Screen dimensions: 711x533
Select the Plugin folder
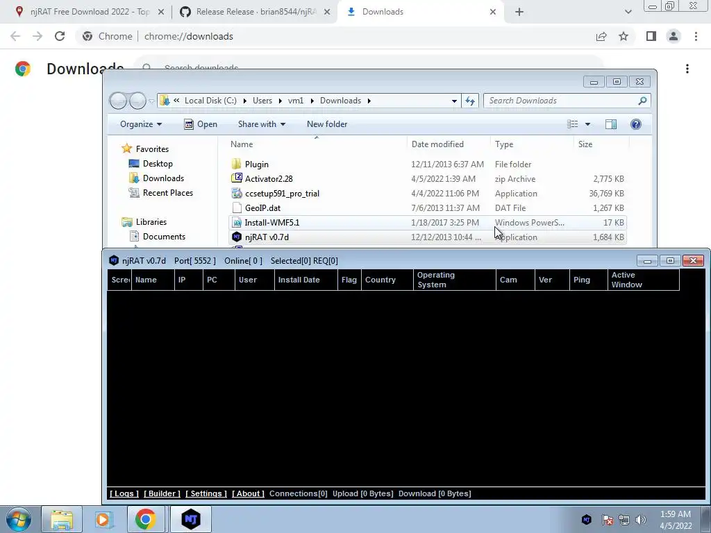point(428,164)
